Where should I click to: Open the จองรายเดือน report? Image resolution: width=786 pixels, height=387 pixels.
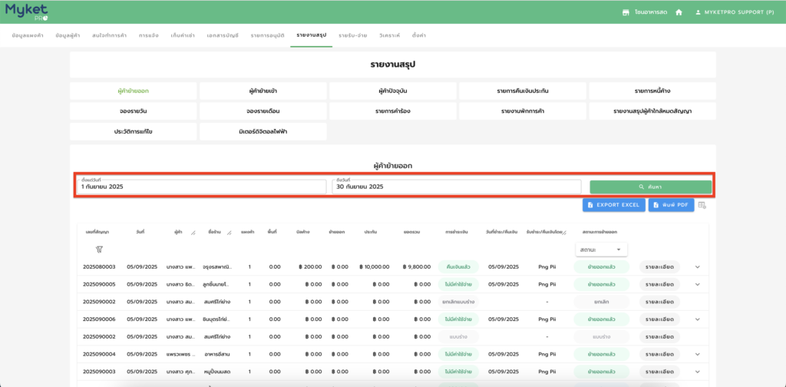click(263, 111)
